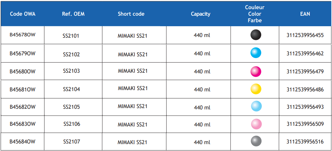This screenshot has width=332, height=151.
Task: Click EAN 3112539956486
Action: click(x=305, y=90)
